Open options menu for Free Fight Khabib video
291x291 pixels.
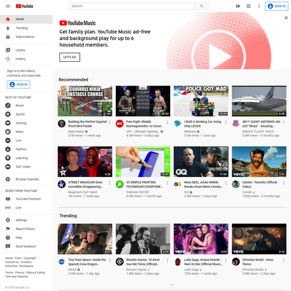click(167, 122)
